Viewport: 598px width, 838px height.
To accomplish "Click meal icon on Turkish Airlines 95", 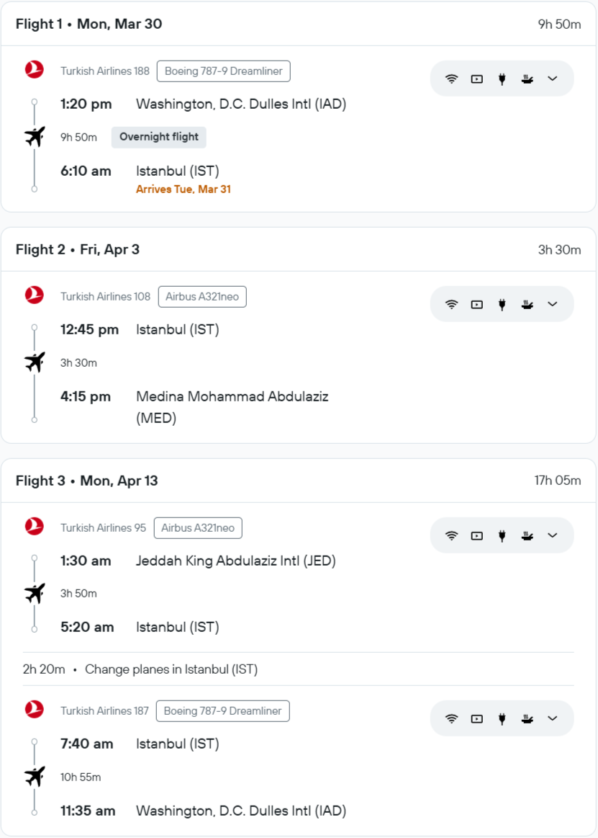I will coord(527,535).
